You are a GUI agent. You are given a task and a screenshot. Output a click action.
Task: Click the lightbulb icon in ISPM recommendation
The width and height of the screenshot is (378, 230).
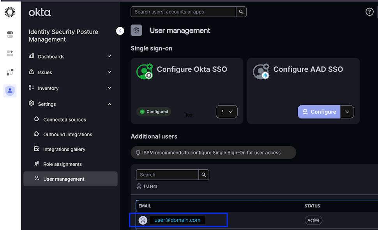click(138, 153)
